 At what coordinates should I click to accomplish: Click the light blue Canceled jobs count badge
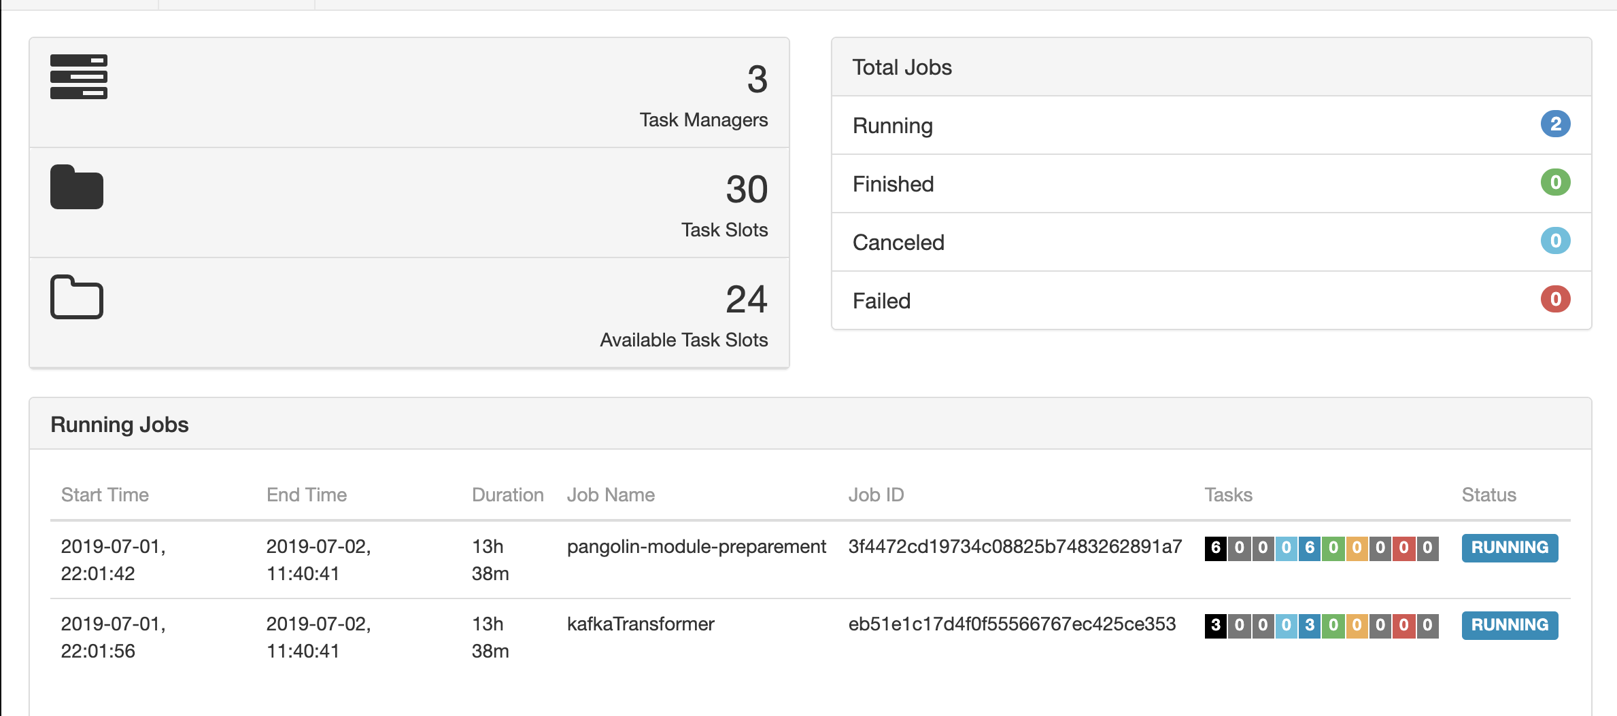[x=1554, y=241]
